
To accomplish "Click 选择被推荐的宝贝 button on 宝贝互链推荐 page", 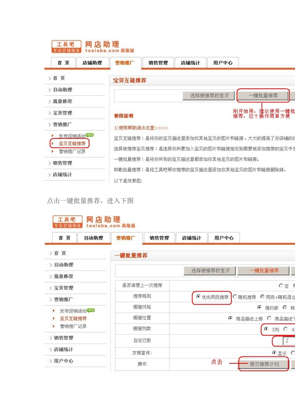I will coord(209,96).
